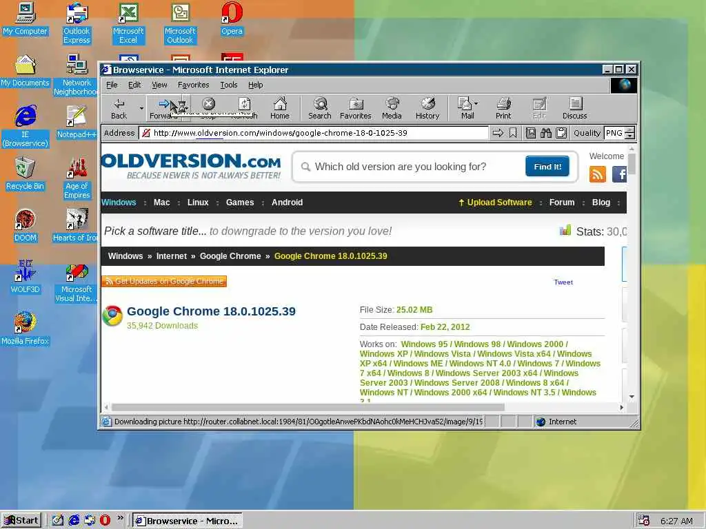Open the Tools menu
This screenshot has height=529, width=706.
229,85
